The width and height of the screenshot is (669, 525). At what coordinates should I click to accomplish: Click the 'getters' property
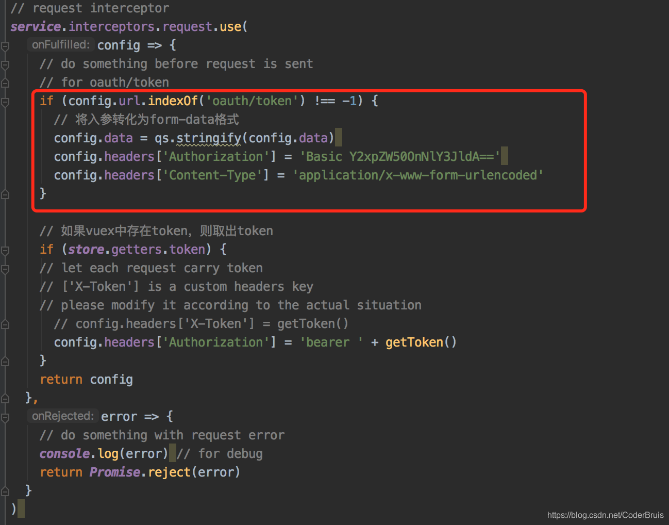137,249
